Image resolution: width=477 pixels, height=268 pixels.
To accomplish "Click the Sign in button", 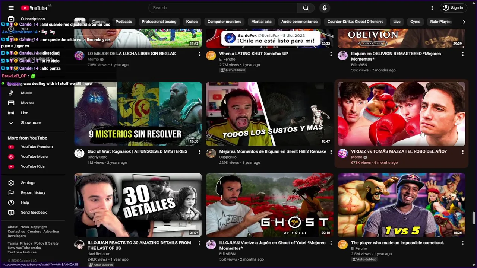I will (x=453, y=8).
